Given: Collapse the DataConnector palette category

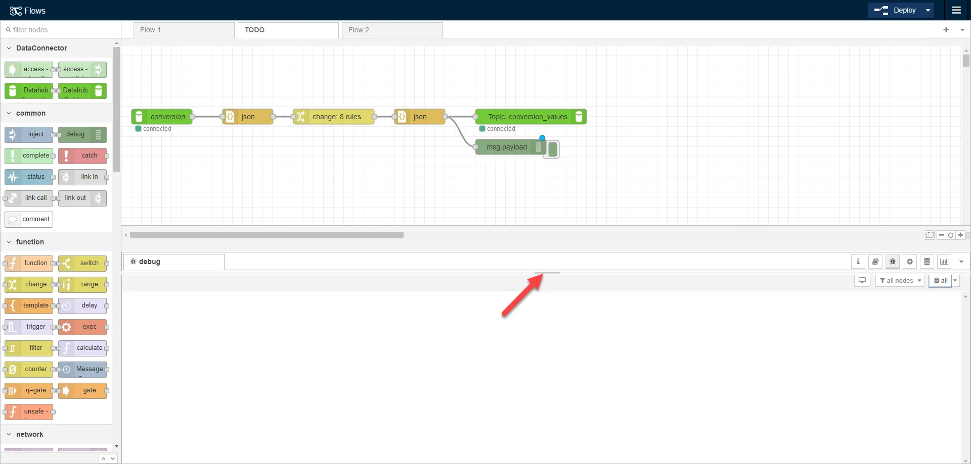Looking at the screenshot, I should 56,48.
